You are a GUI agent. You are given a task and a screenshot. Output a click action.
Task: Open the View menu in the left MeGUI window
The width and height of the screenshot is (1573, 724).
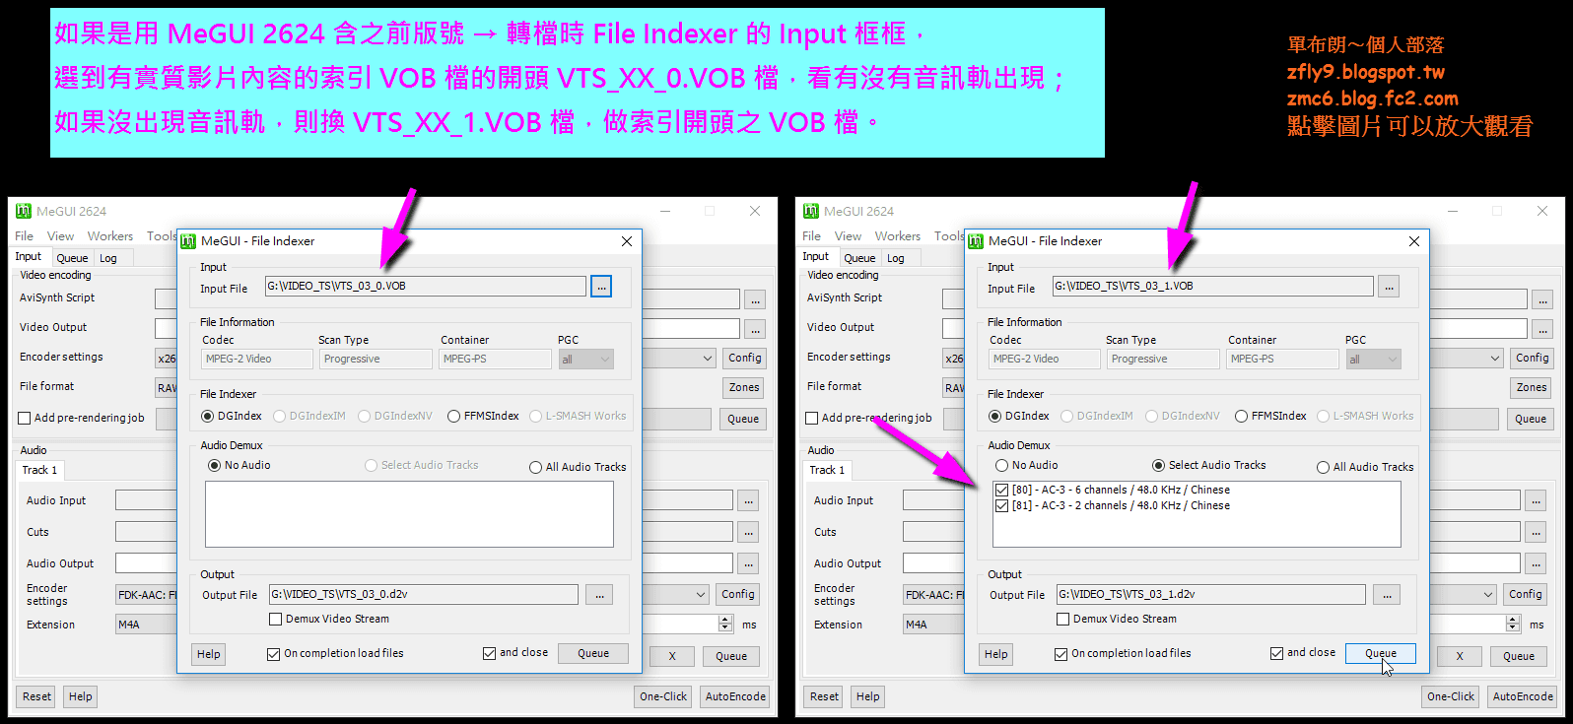click(61, 236)
